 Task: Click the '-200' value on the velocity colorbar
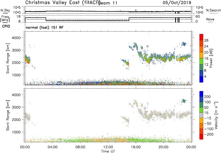pos(209,134)
